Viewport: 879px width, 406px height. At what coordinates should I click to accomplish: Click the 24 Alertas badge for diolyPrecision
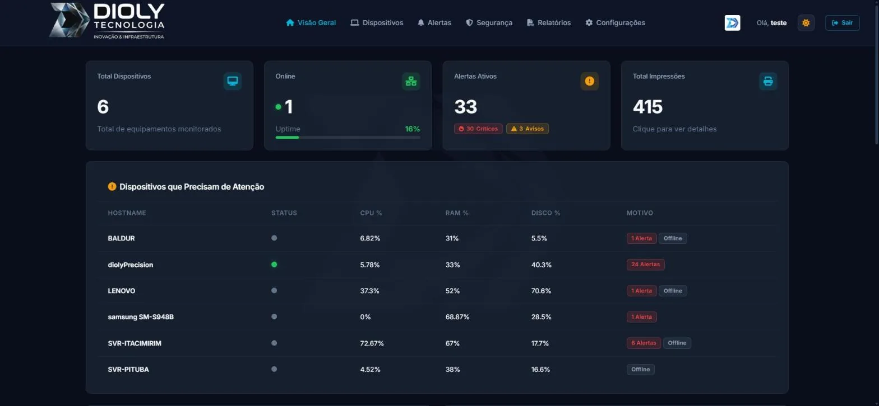[x=646, y=265]
